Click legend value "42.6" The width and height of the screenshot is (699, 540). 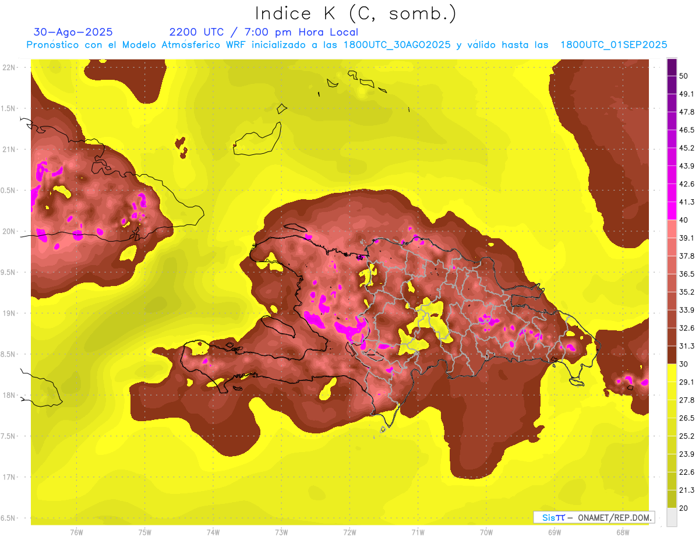click(x=687, y=184)
